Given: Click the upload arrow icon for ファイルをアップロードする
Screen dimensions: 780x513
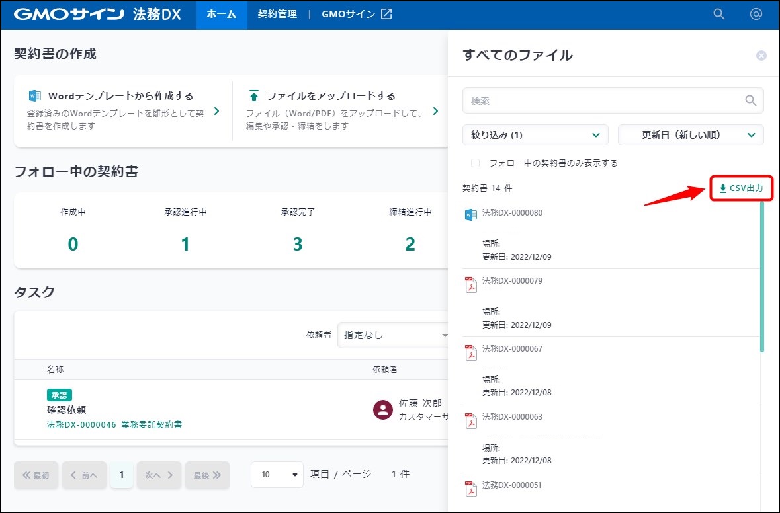Looking at the screenshot, I should tap(253, 95).
